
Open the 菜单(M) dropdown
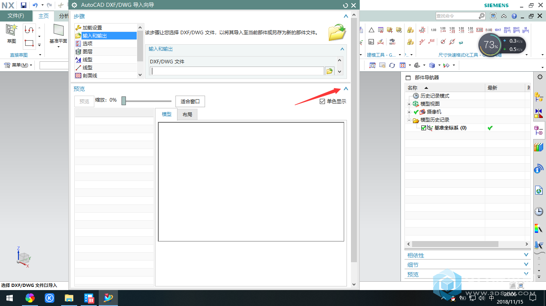point(18,65)
